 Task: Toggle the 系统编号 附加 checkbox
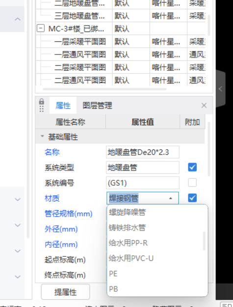192,183
